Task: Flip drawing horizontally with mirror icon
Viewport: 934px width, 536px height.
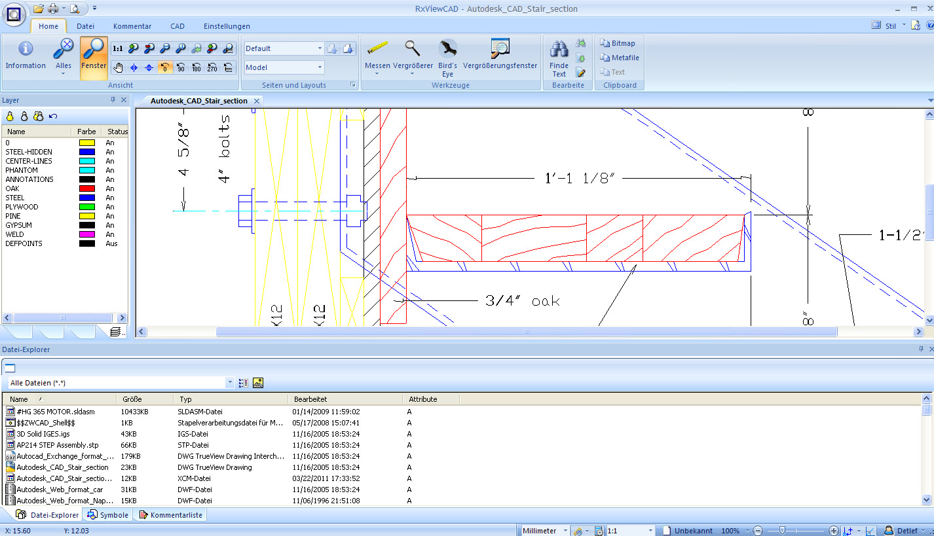Action: [x=134, y=67]
